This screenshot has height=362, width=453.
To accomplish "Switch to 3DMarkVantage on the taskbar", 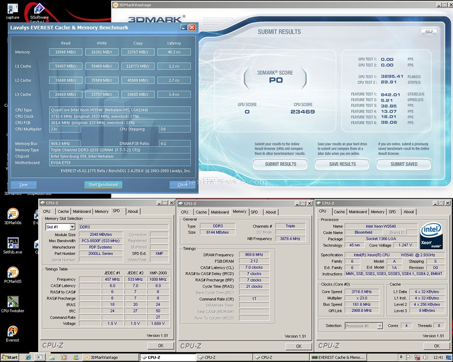I will [110, 357].
